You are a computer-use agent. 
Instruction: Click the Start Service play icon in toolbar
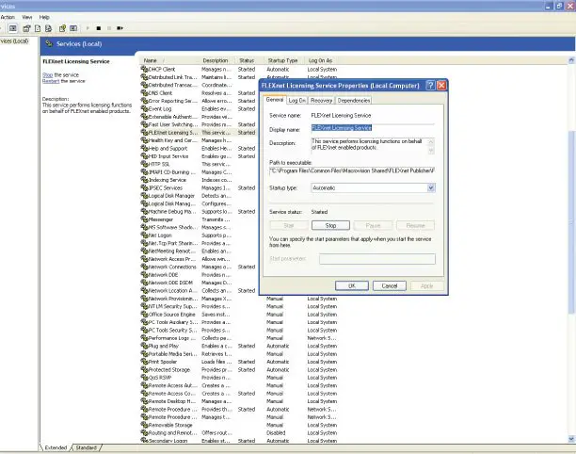pos(88,28)
